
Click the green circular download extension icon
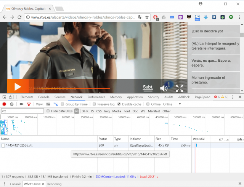pyautogui.click(x=231, y=17)
